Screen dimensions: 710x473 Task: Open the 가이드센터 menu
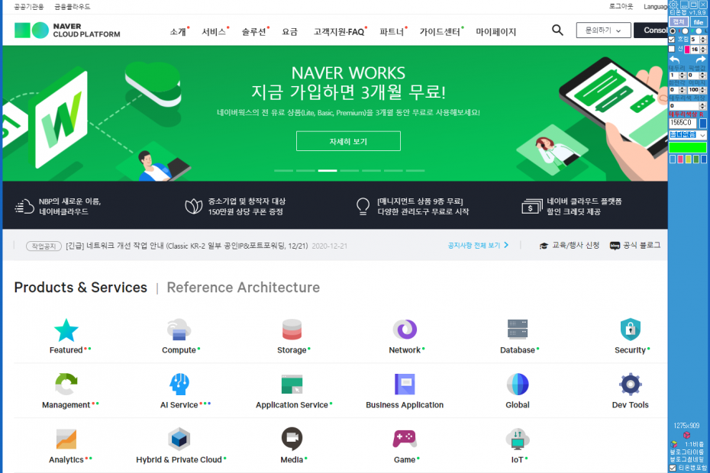[x=440, y=32]
